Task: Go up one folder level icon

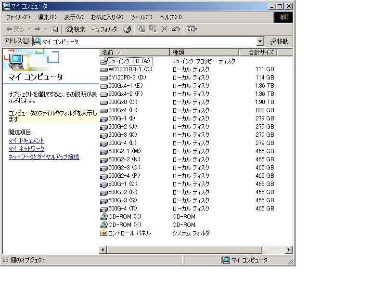Action: point(54,29)
